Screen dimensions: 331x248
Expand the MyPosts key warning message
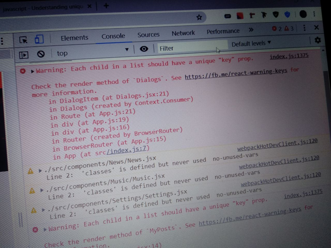45,229
